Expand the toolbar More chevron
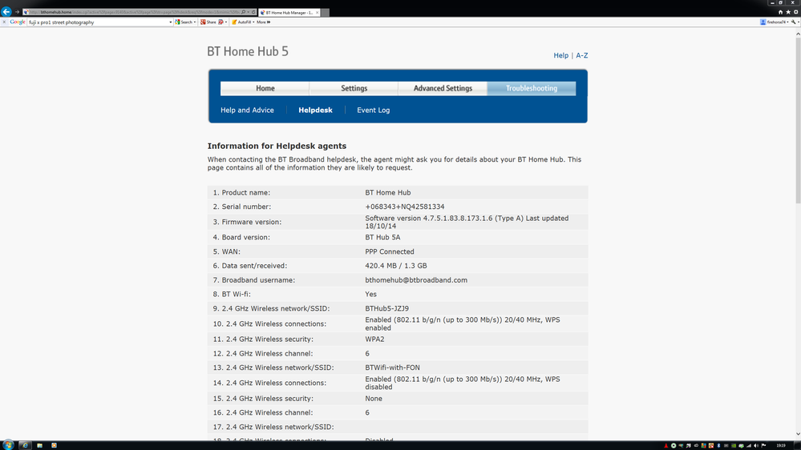801x450 pixels. 264,22
